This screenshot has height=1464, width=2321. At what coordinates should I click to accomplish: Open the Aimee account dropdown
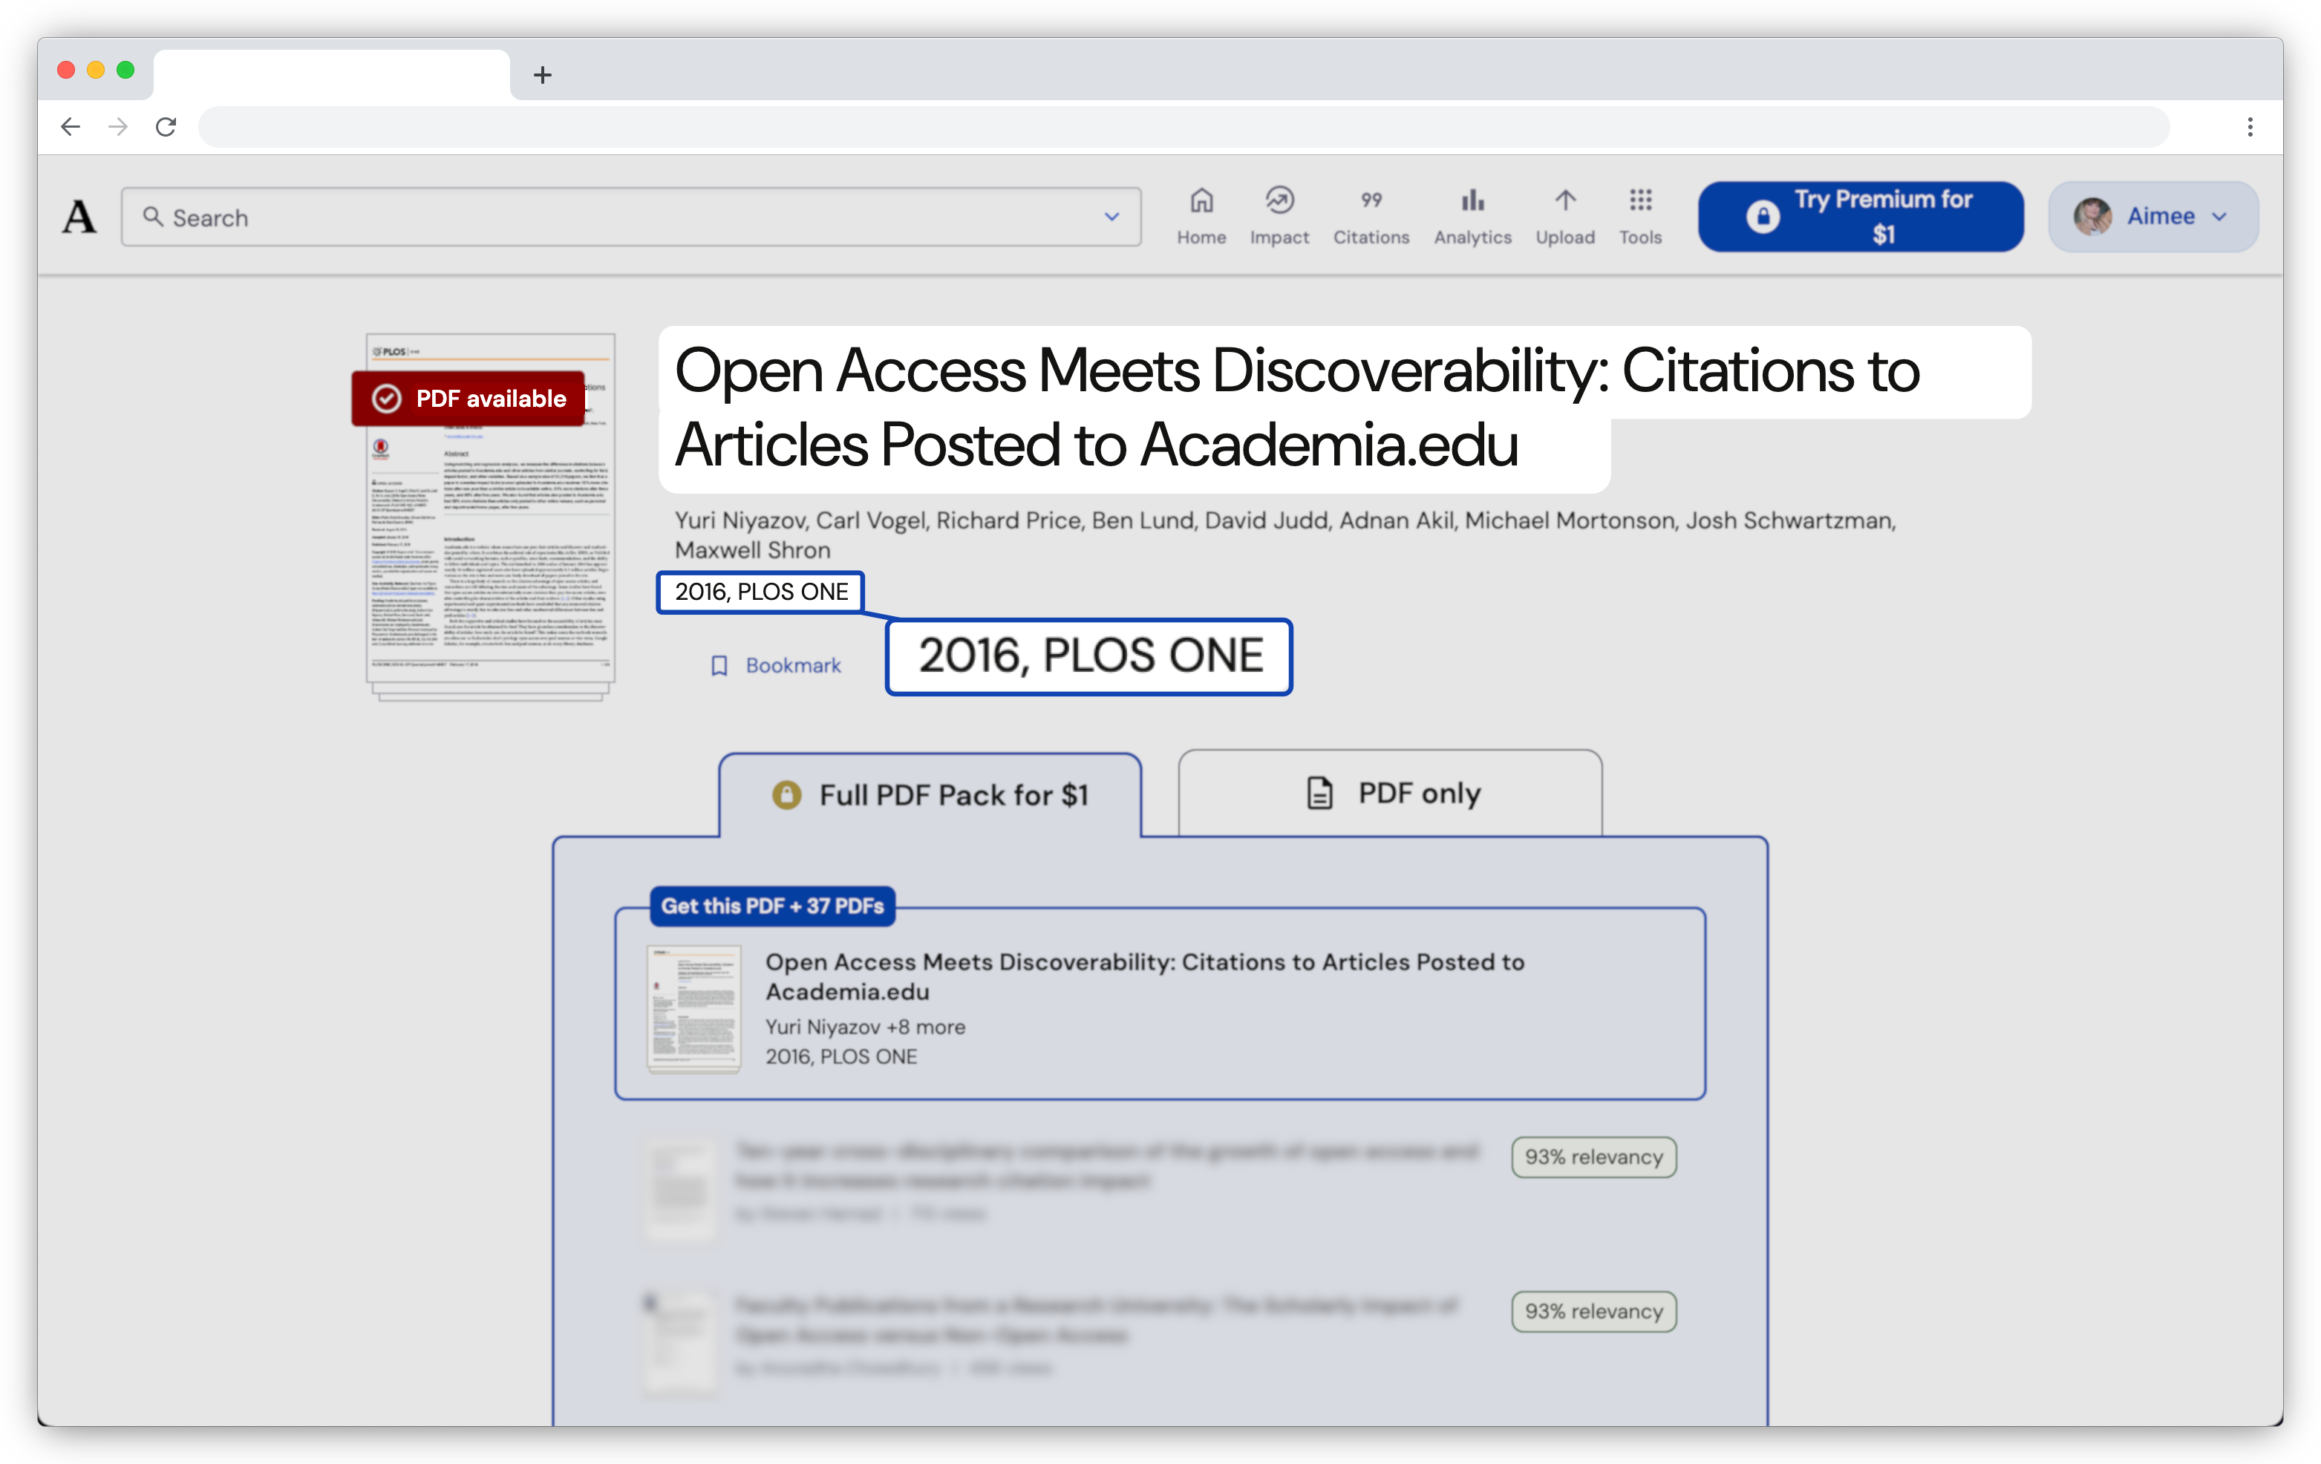point(2152,217)
